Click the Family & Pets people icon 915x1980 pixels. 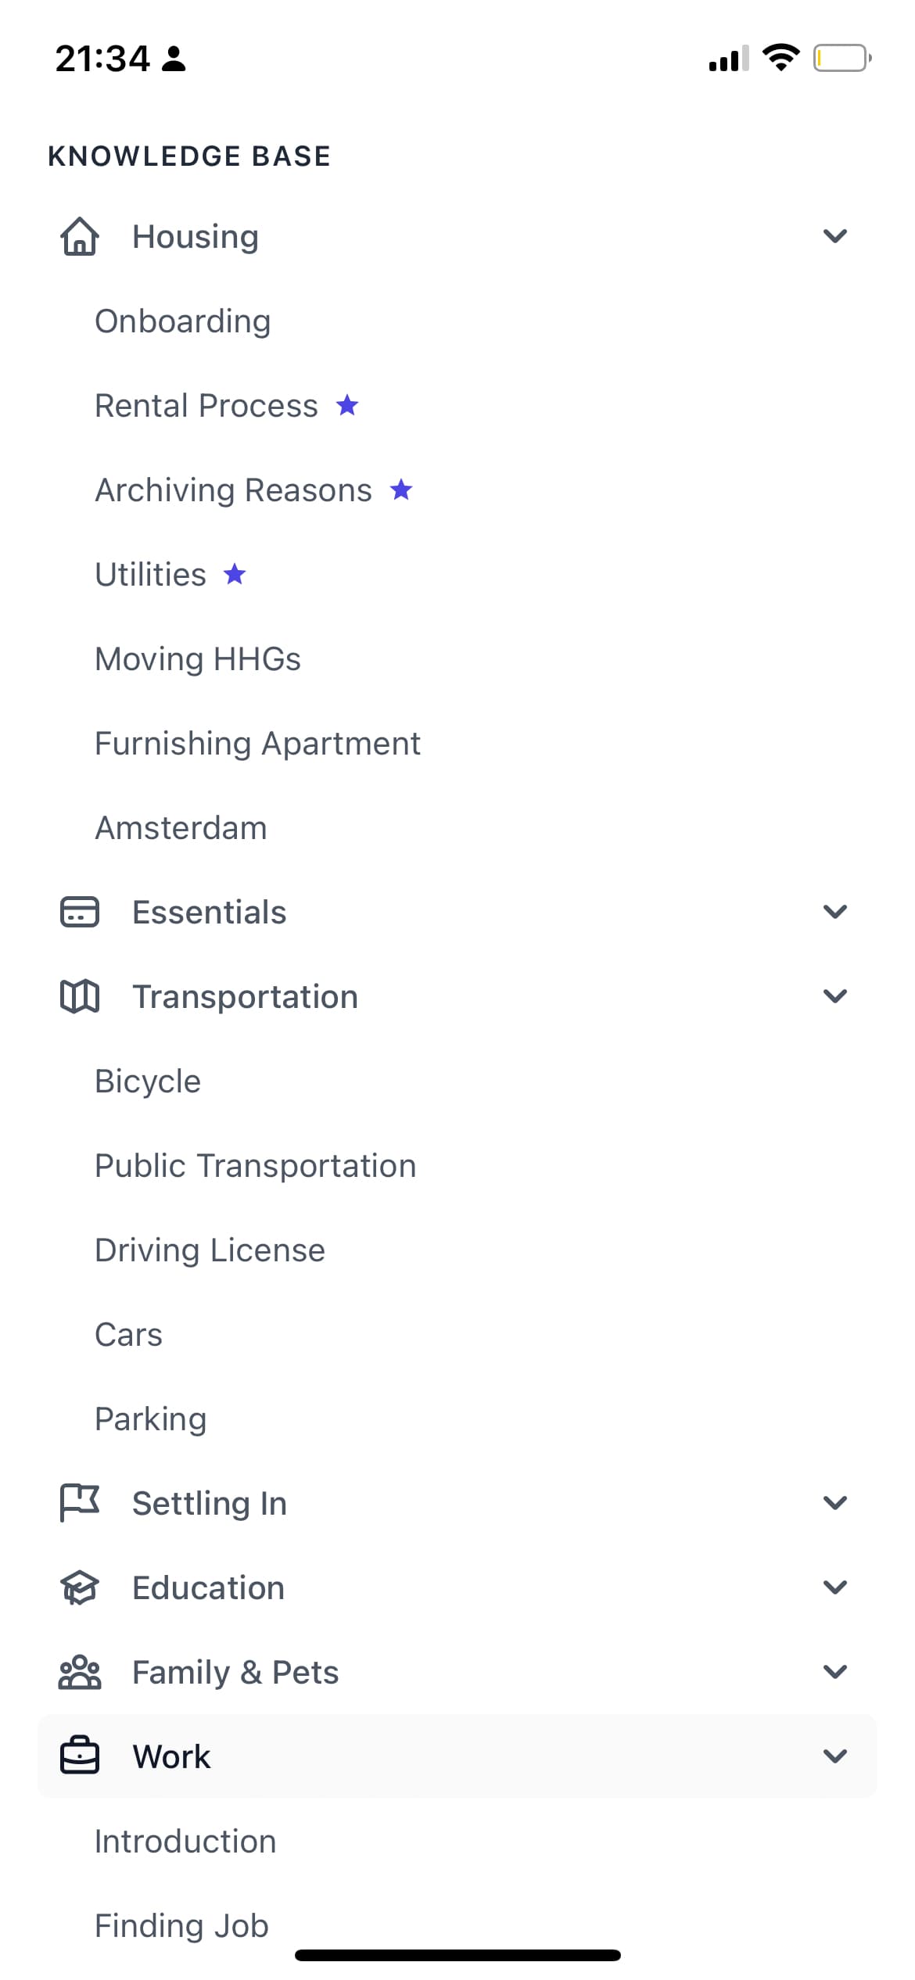[x=80, y=1672]
